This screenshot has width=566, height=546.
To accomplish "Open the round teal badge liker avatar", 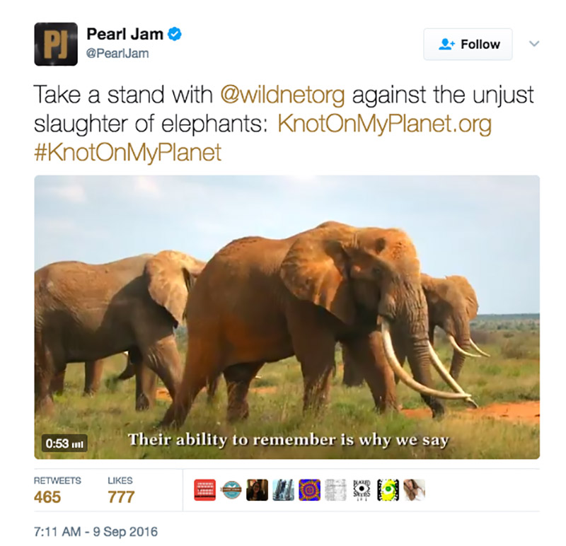I will pyautogui.click(x=231, y=489).
